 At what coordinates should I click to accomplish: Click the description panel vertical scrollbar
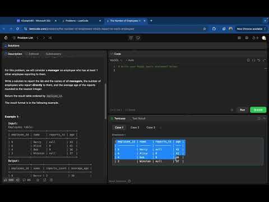click(105, 101)
